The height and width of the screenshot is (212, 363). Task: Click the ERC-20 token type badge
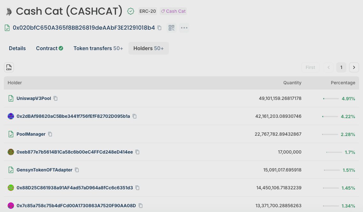(x=148, y=11)
